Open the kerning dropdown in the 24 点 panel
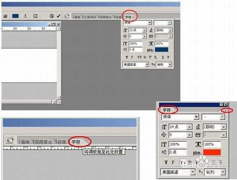 tap(189, 135)
